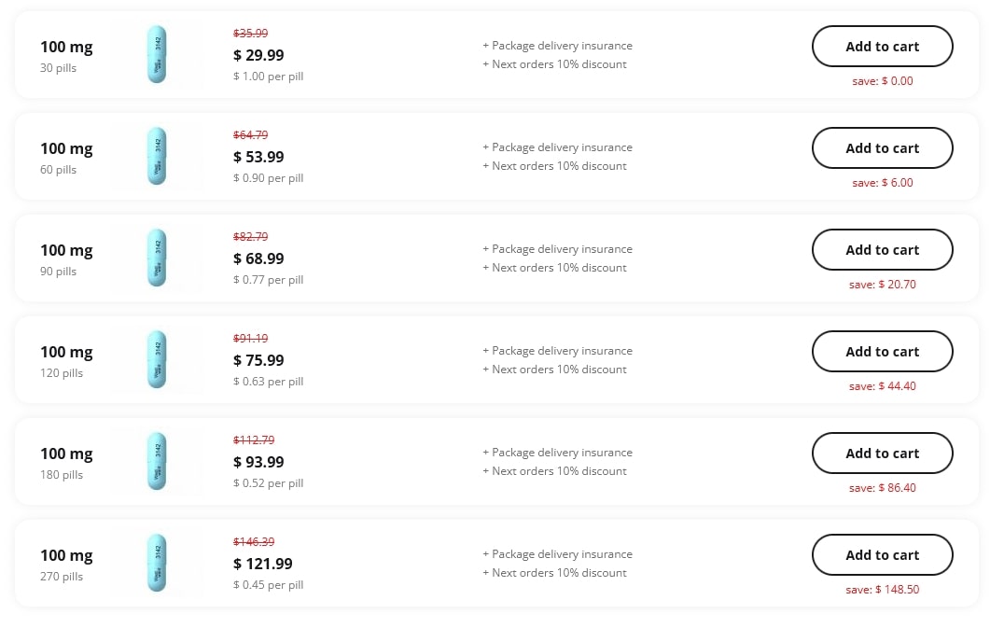Add the 180 pills package to cart
1004x628 pixels.
tap(882, 454)
